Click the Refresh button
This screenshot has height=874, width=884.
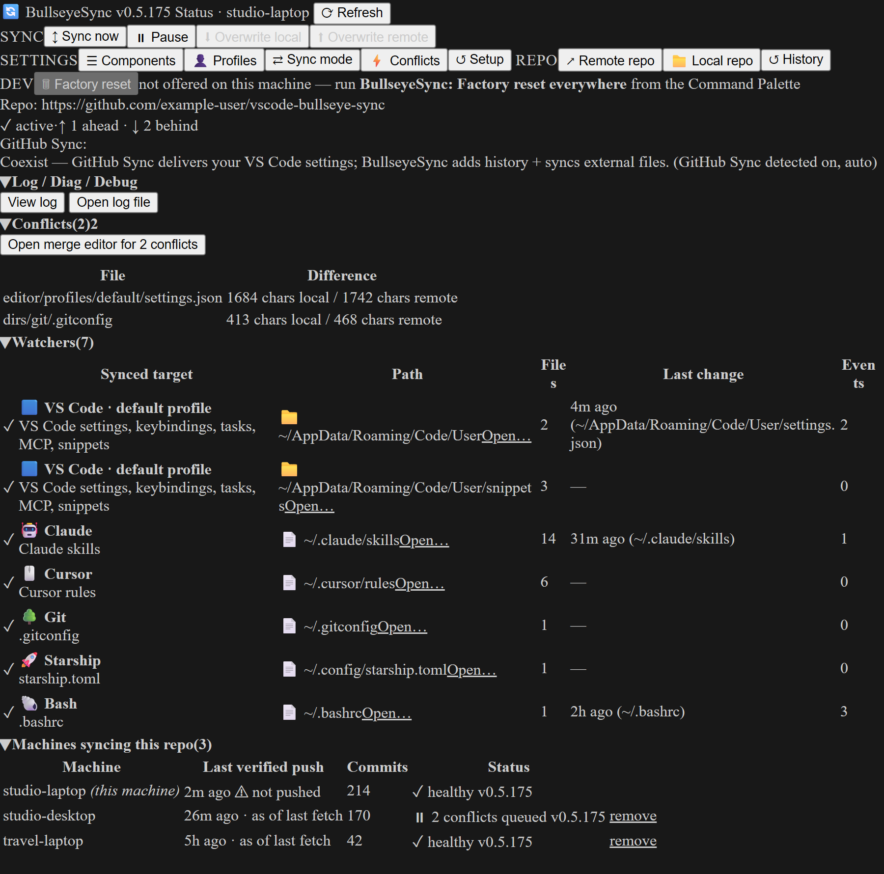tap(352, 13)
